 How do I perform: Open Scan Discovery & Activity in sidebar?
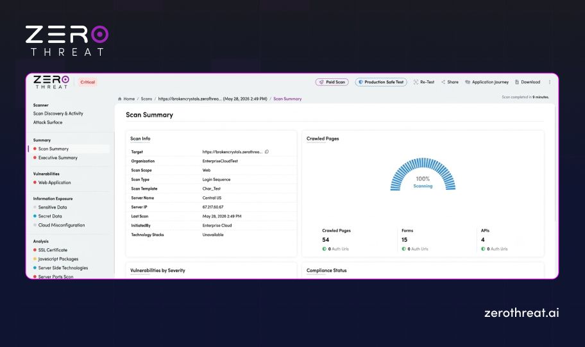click(x=58, y=114)
